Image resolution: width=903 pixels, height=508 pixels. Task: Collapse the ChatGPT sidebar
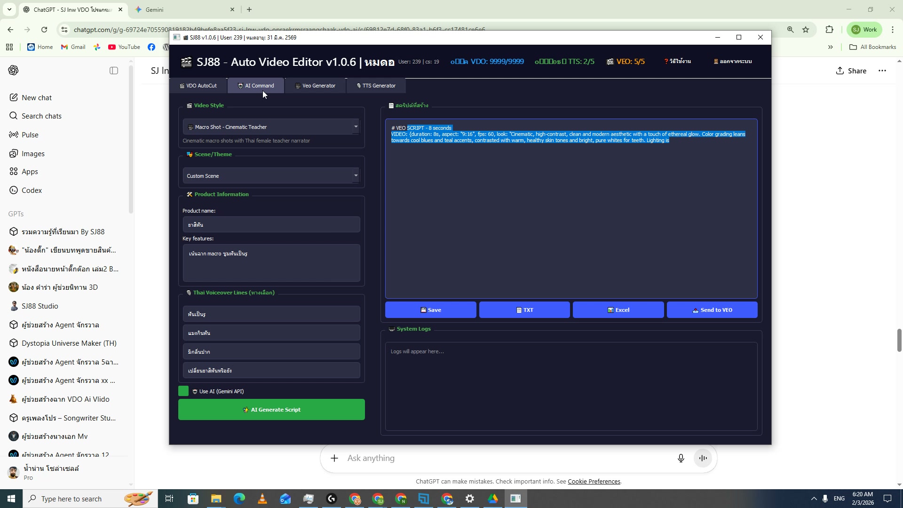[x=114, y=70]
